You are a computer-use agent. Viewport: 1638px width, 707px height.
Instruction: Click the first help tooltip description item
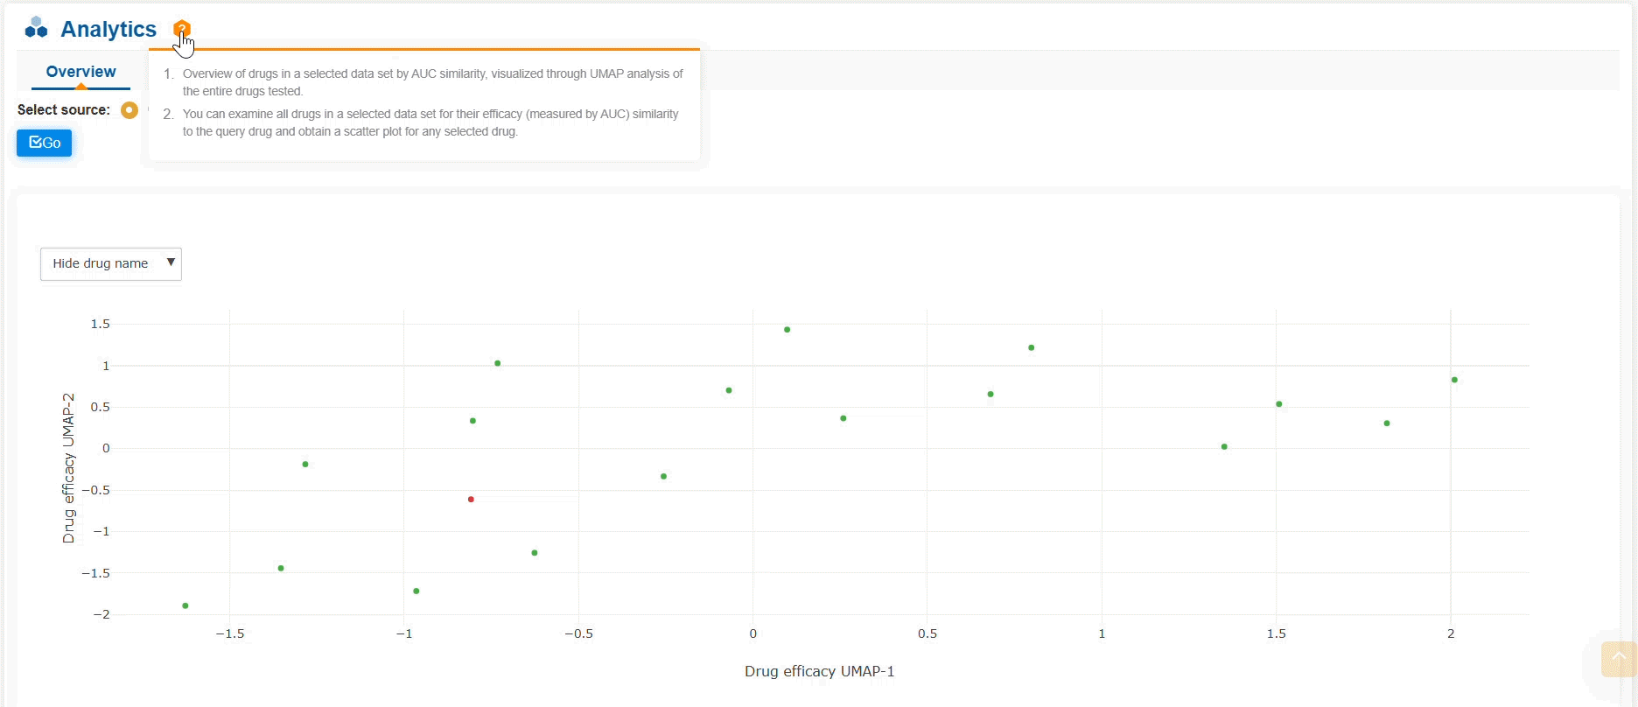pos(432,82)
